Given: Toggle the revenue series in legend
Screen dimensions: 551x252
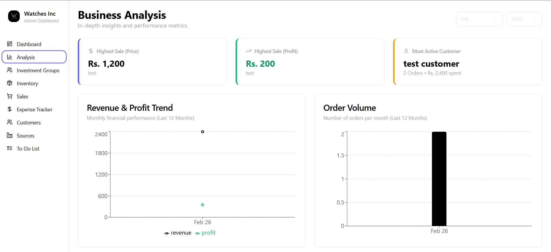Looking at the screenshot, I should [x=178, y=233].
